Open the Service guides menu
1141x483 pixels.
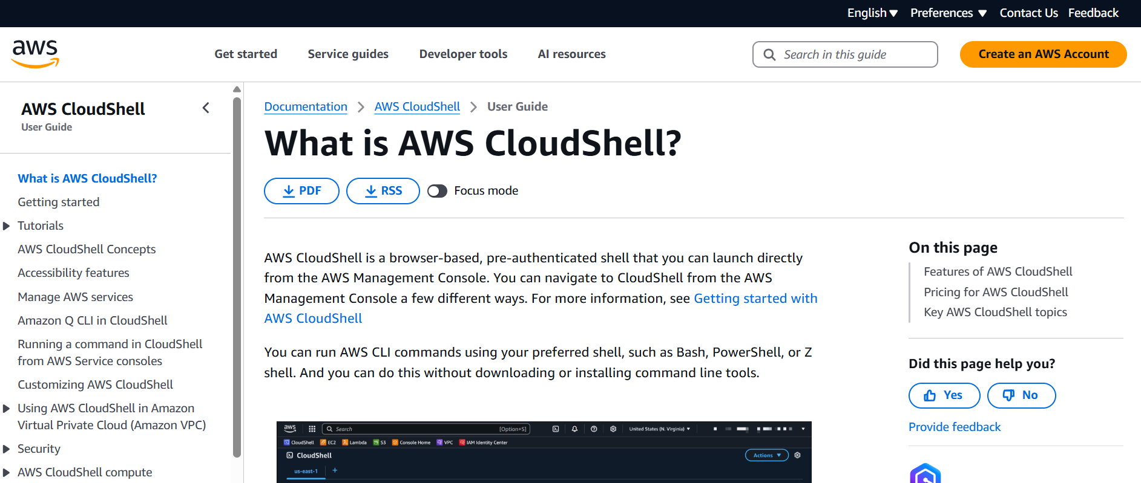tap(348, 54)
